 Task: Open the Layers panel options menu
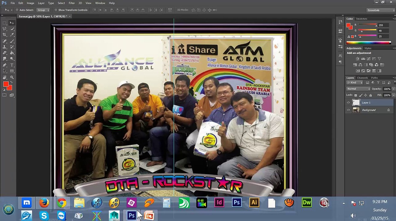394,78
